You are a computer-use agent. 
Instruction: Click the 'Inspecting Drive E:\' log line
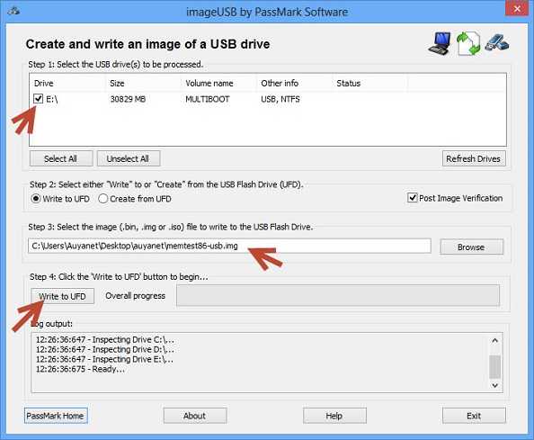(104, 359)
